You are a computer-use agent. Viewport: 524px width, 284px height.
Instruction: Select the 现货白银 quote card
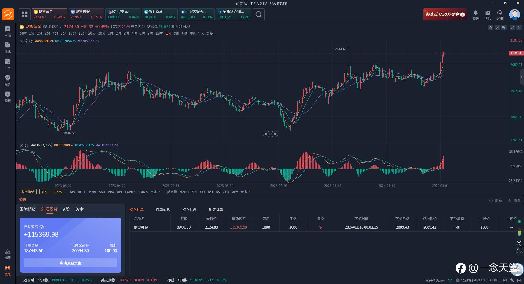click(86, 14)
